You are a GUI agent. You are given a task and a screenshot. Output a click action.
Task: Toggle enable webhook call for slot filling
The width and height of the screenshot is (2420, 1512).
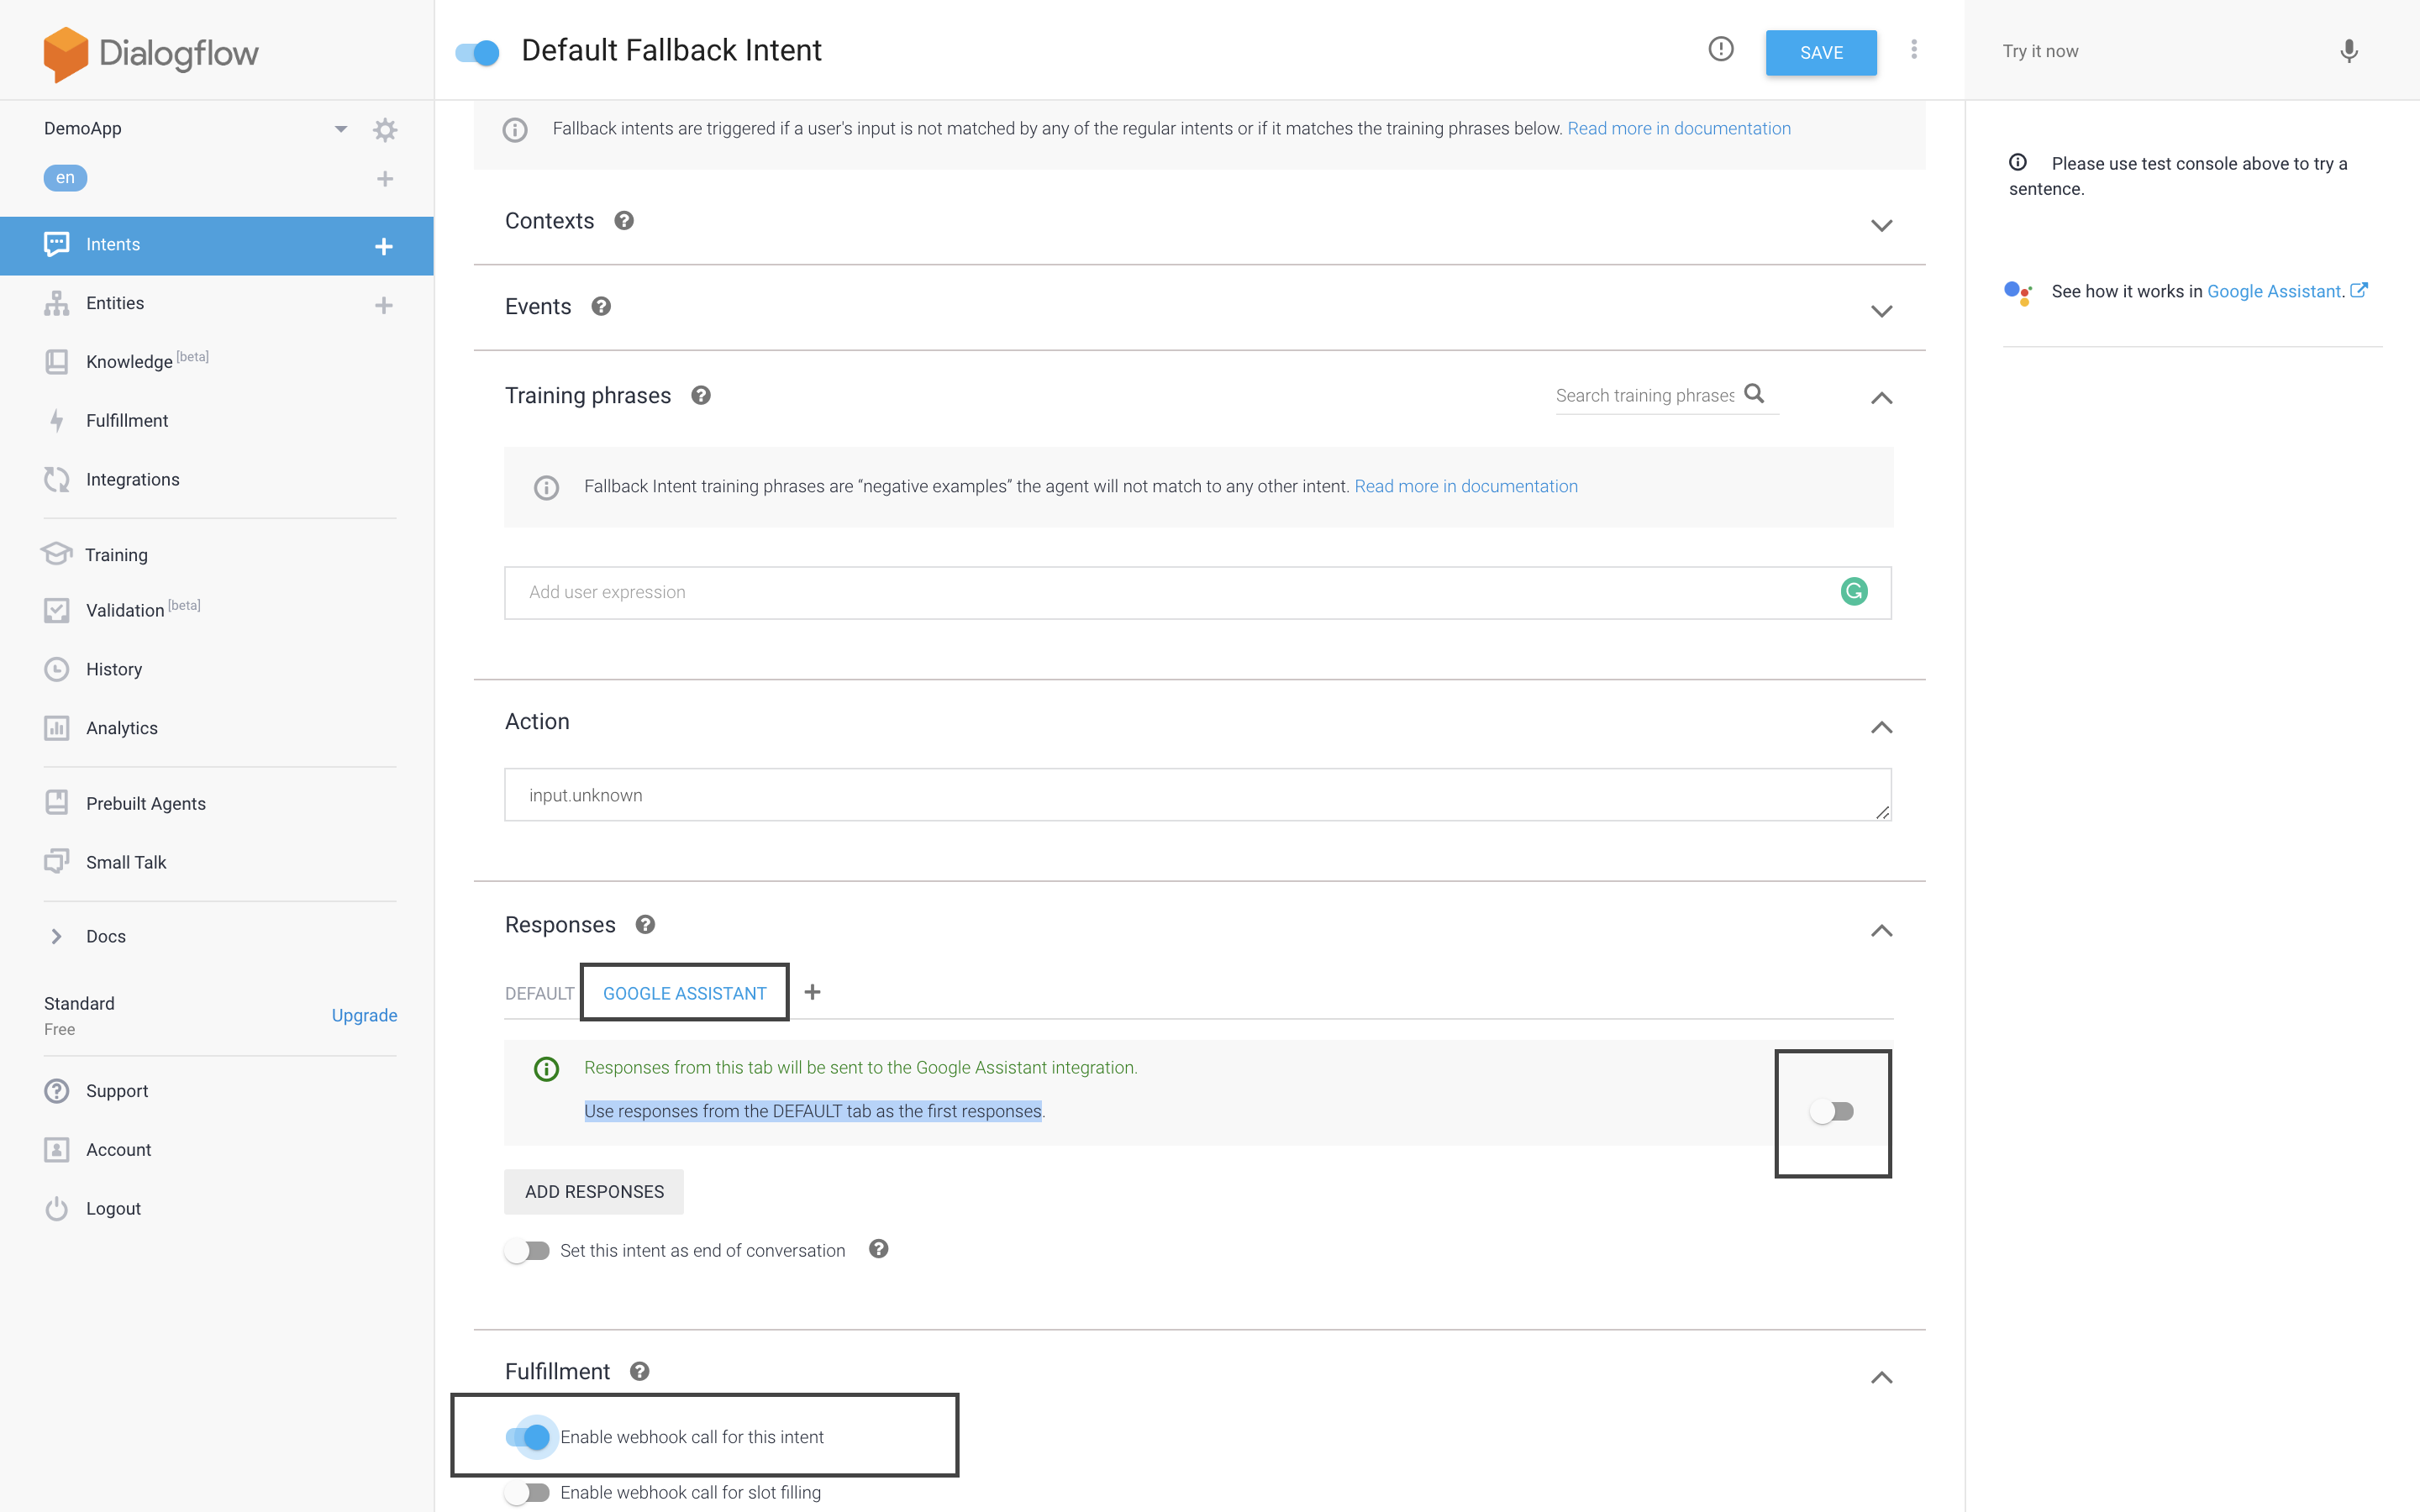click(527, 1493)
